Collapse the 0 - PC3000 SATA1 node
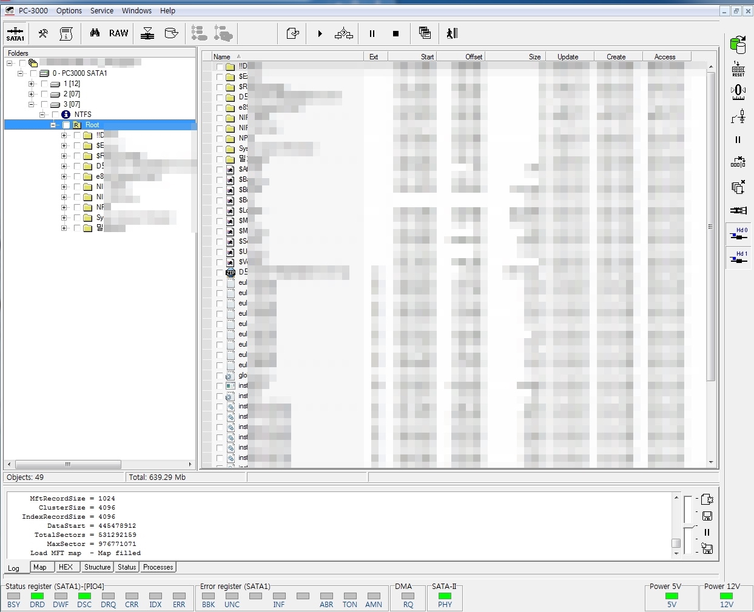The width and height of the screenshot is (754, 612). tap(21, 73)
